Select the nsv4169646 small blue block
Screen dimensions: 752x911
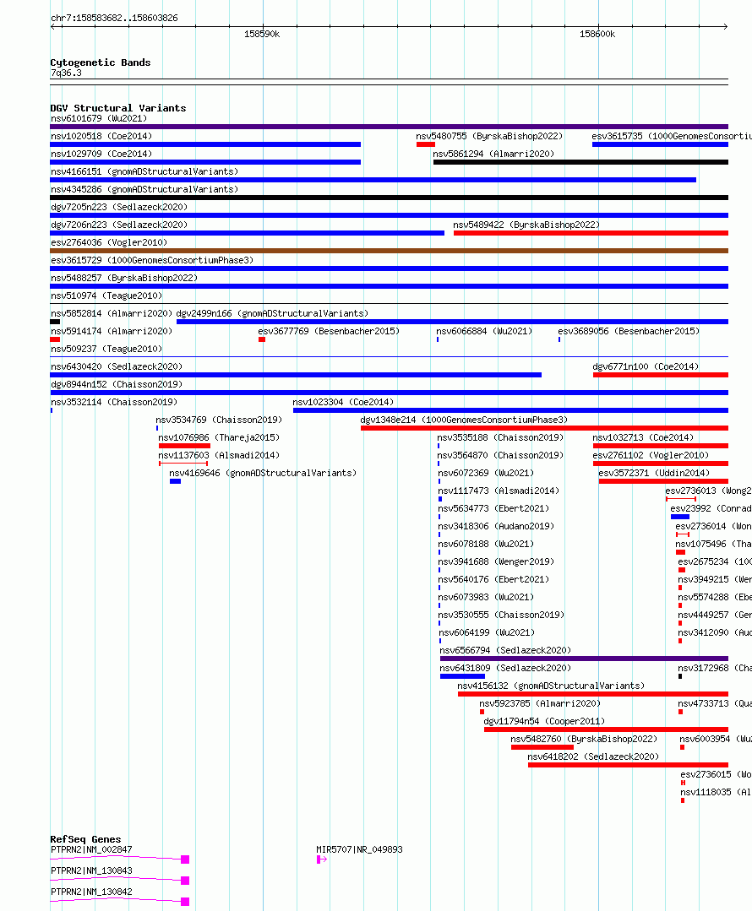[x=175, y=481]
